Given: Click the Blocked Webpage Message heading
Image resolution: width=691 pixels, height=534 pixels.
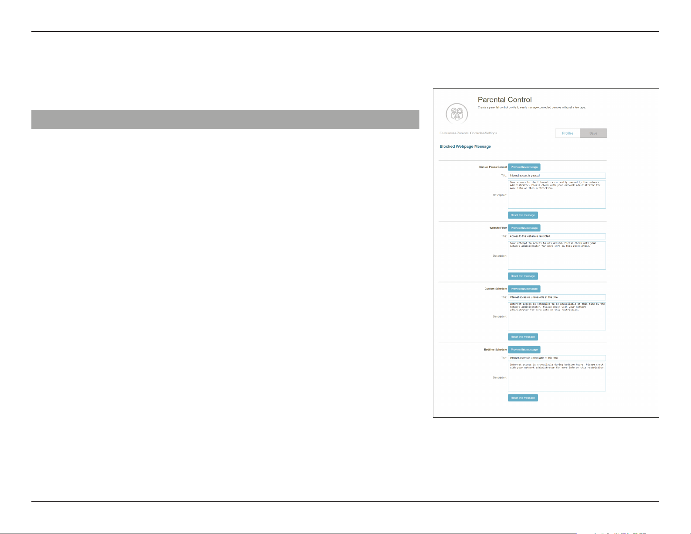Looking at the screenshot, I should tap(465, 146).
